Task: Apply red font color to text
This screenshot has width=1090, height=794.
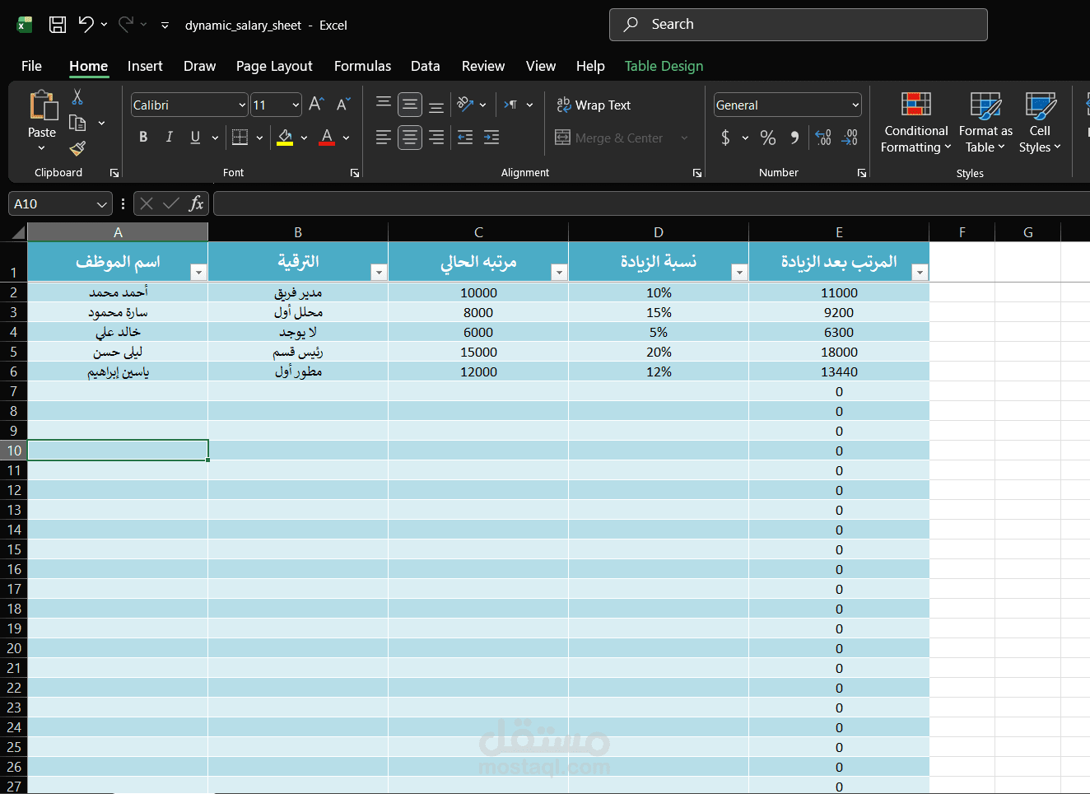Action: (327, 138)
